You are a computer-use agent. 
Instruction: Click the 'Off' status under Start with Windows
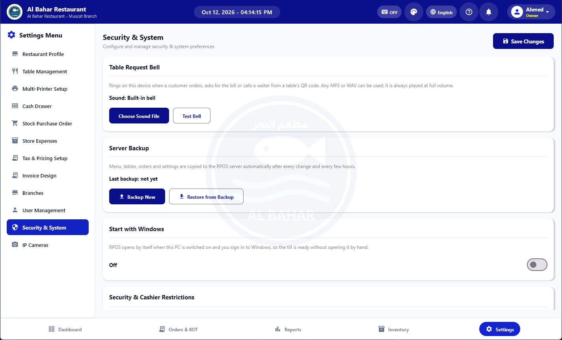pyautogui.click(x=113, y=265)
